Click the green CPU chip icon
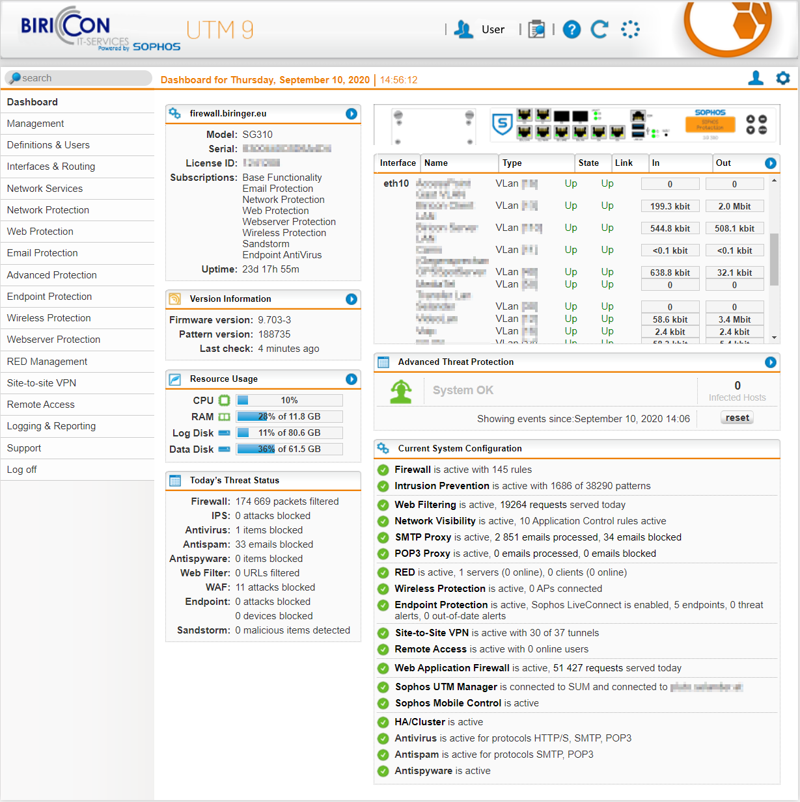This screenshot has height=802, width=800. pos(224,400)
